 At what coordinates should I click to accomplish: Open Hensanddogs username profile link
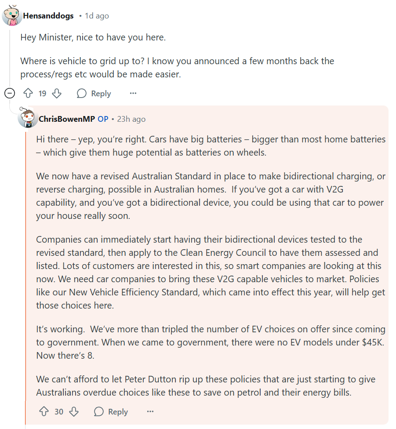[x=48, y=16]
